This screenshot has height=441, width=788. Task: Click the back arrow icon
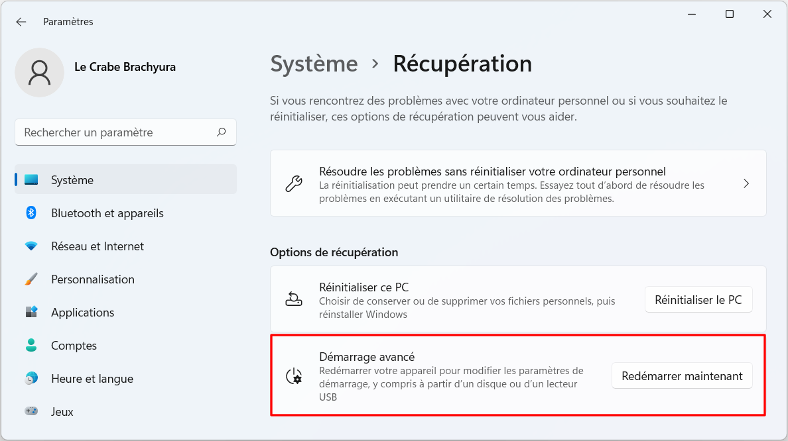click(x=21, y=22)
